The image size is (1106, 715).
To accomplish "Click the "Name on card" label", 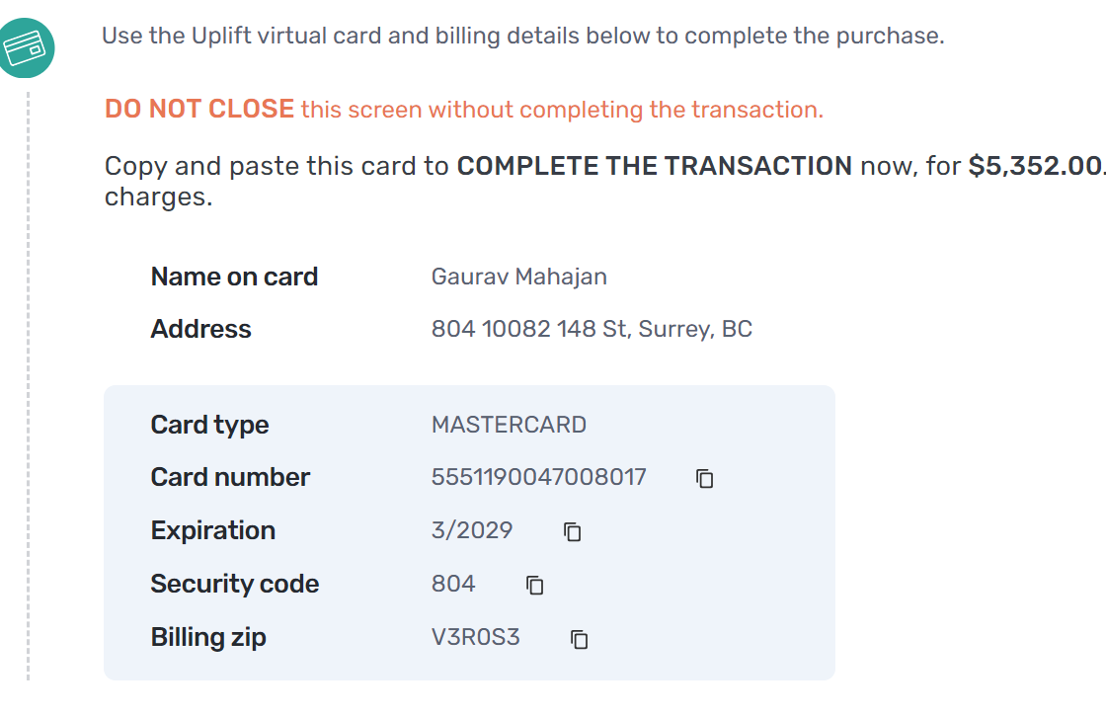I will (x=234, y=277).
